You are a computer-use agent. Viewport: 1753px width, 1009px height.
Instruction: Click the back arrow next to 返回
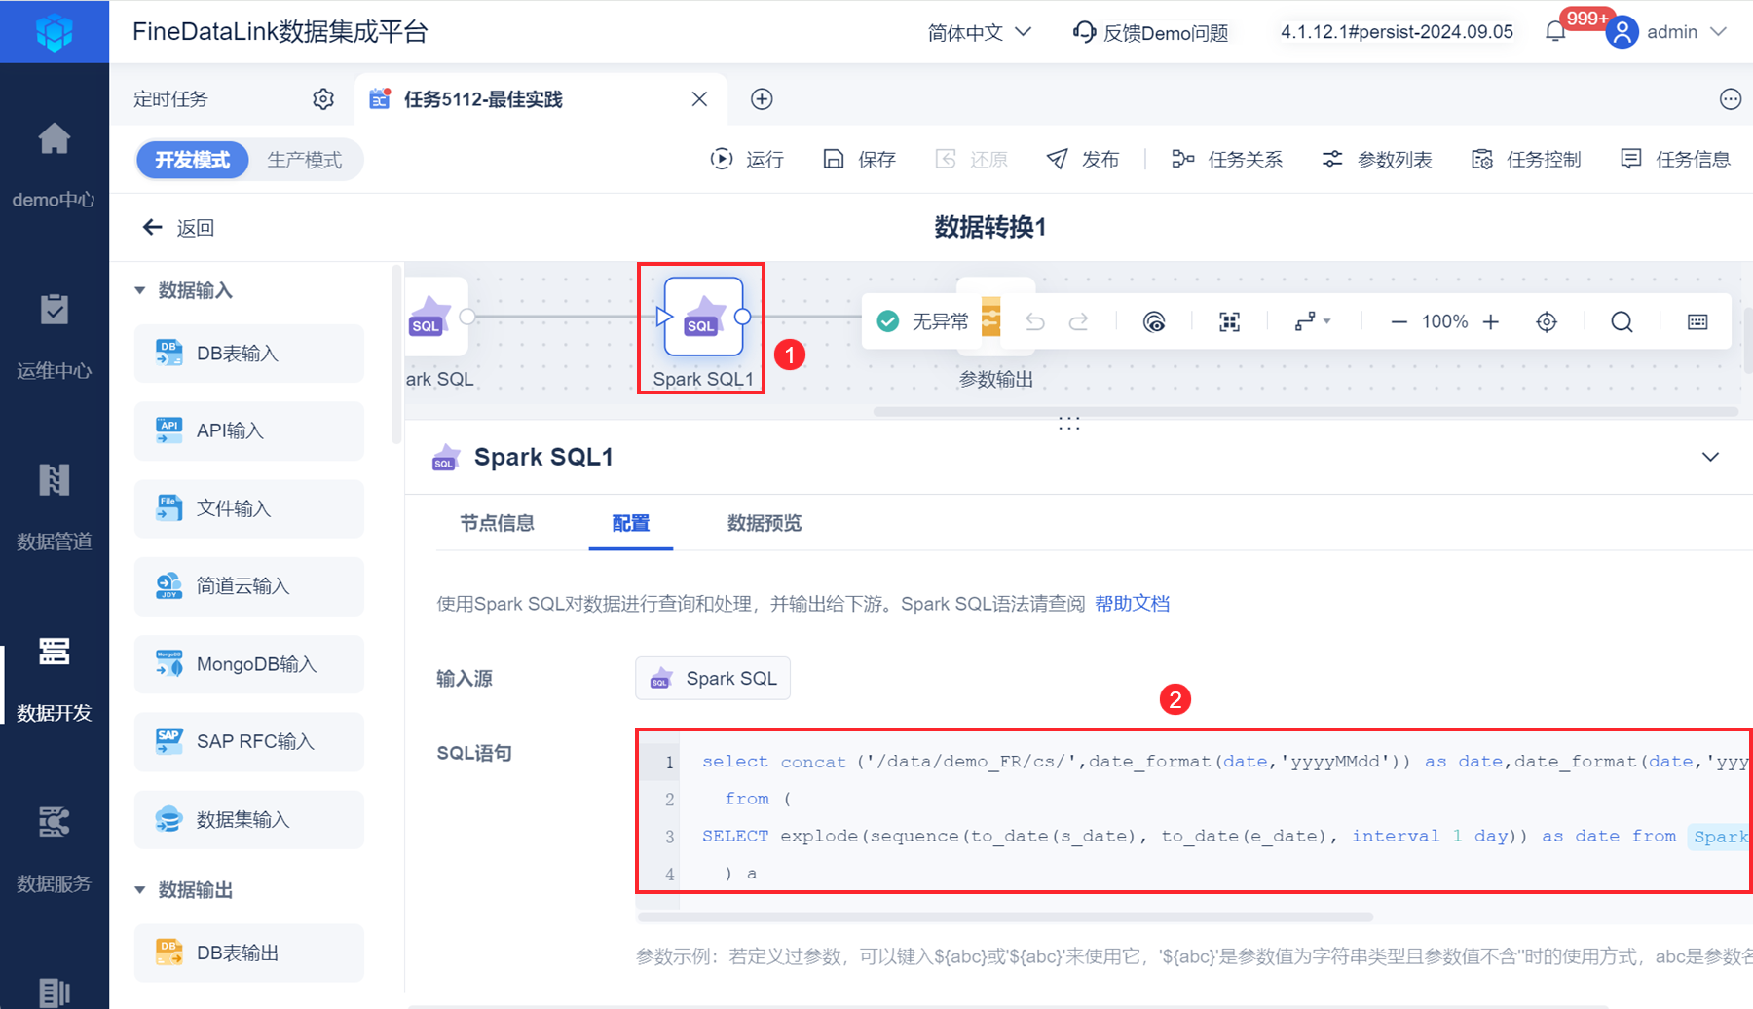(153, 228)
